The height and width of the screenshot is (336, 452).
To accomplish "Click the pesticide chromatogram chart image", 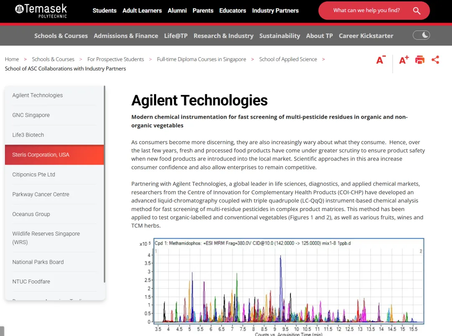I will click(281, 287).
